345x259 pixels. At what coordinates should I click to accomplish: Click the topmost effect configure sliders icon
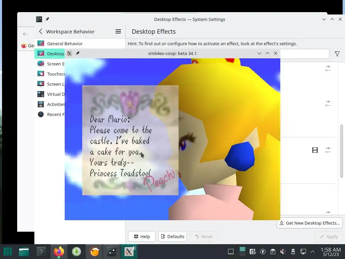pos(328,68)
